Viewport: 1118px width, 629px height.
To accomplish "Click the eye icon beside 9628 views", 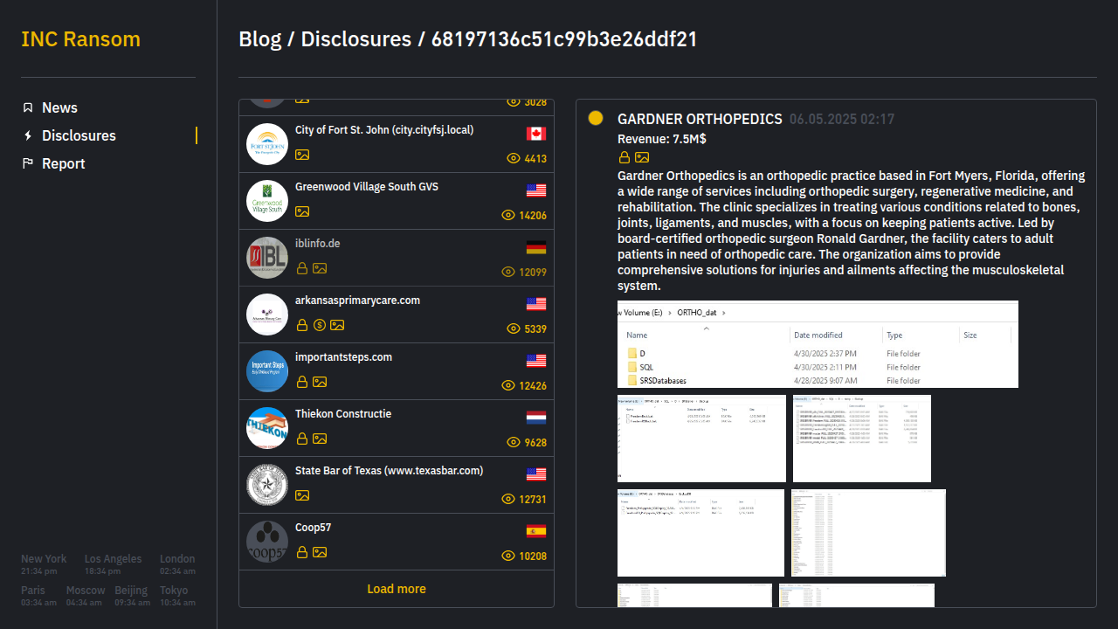I will 514,442.
